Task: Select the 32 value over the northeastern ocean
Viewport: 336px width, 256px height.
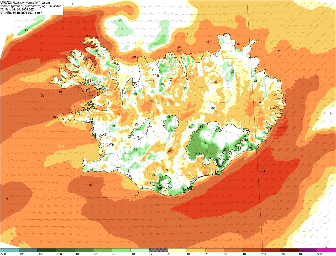Action: click(x=279, y=51)
